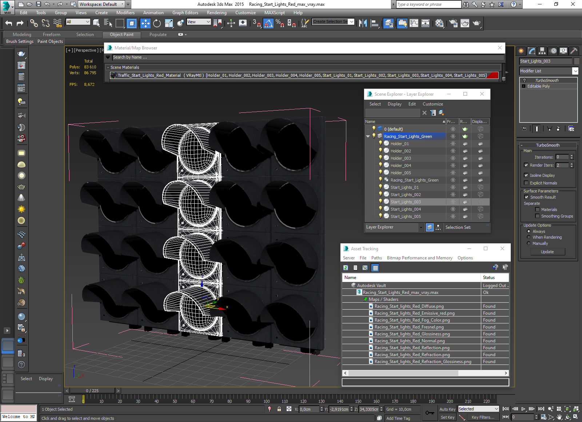Screen dimensions: 582x422
Task: Open the Graph Editors menu
Action: (185, 13)
